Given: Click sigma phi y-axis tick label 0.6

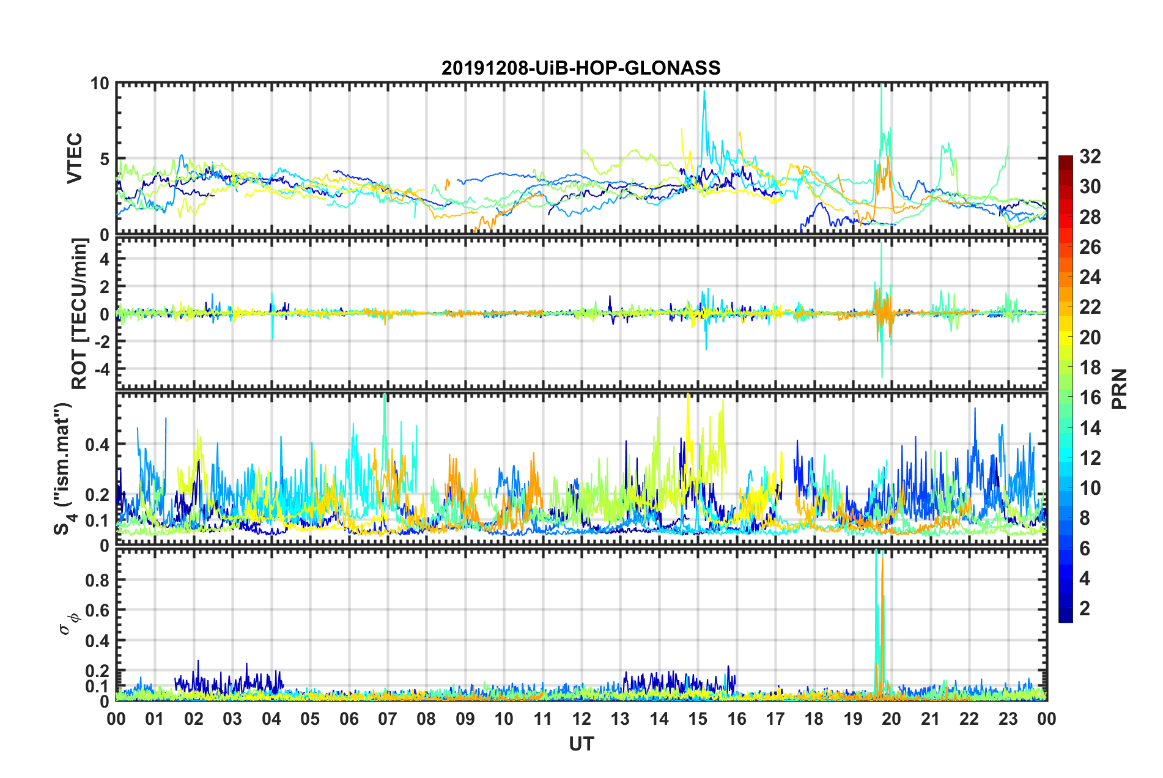Looking at the screenshot, I should point(97,610).
